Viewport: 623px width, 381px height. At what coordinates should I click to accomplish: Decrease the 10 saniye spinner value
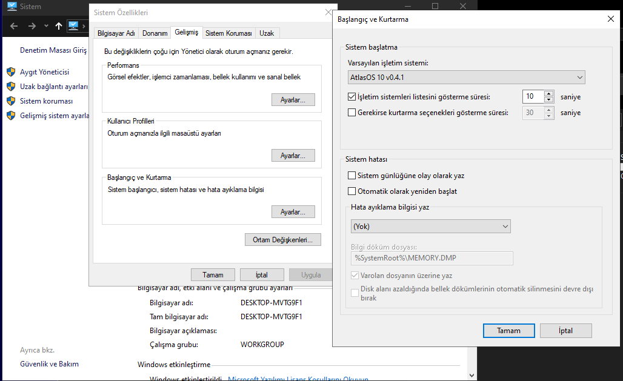coord(549,100)
